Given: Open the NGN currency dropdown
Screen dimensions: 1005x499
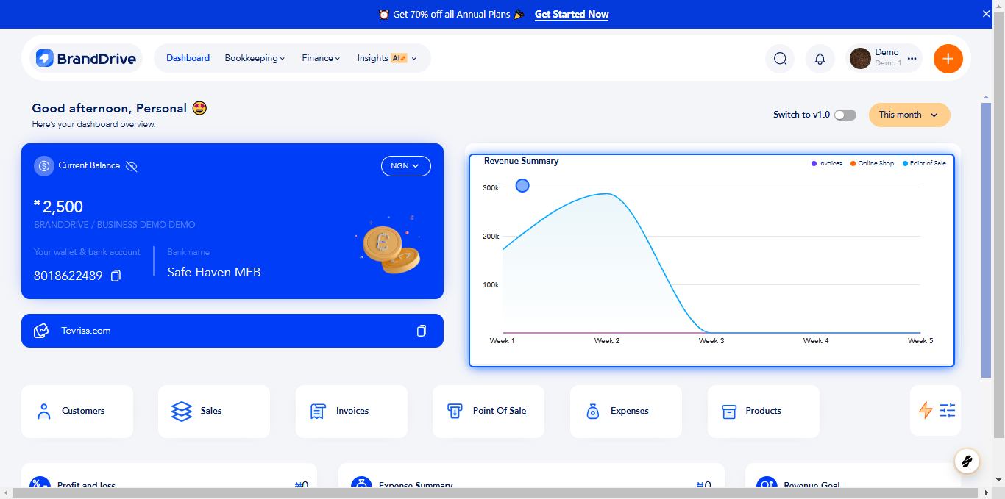Looking at the screenshot, I should 405,166.
